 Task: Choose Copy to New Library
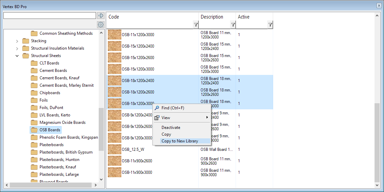pos(179,141)
